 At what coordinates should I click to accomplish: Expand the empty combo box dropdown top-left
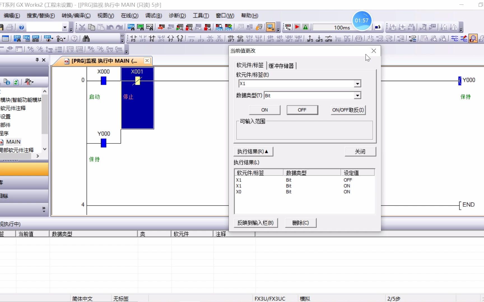click(x=65, y=27)
